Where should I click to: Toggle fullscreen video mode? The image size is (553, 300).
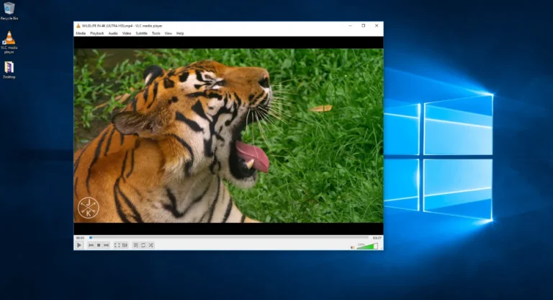click(117, 245)
